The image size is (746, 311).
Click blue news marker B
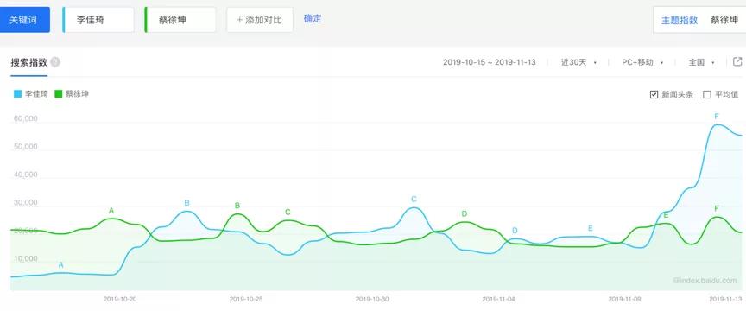(187, 203)
